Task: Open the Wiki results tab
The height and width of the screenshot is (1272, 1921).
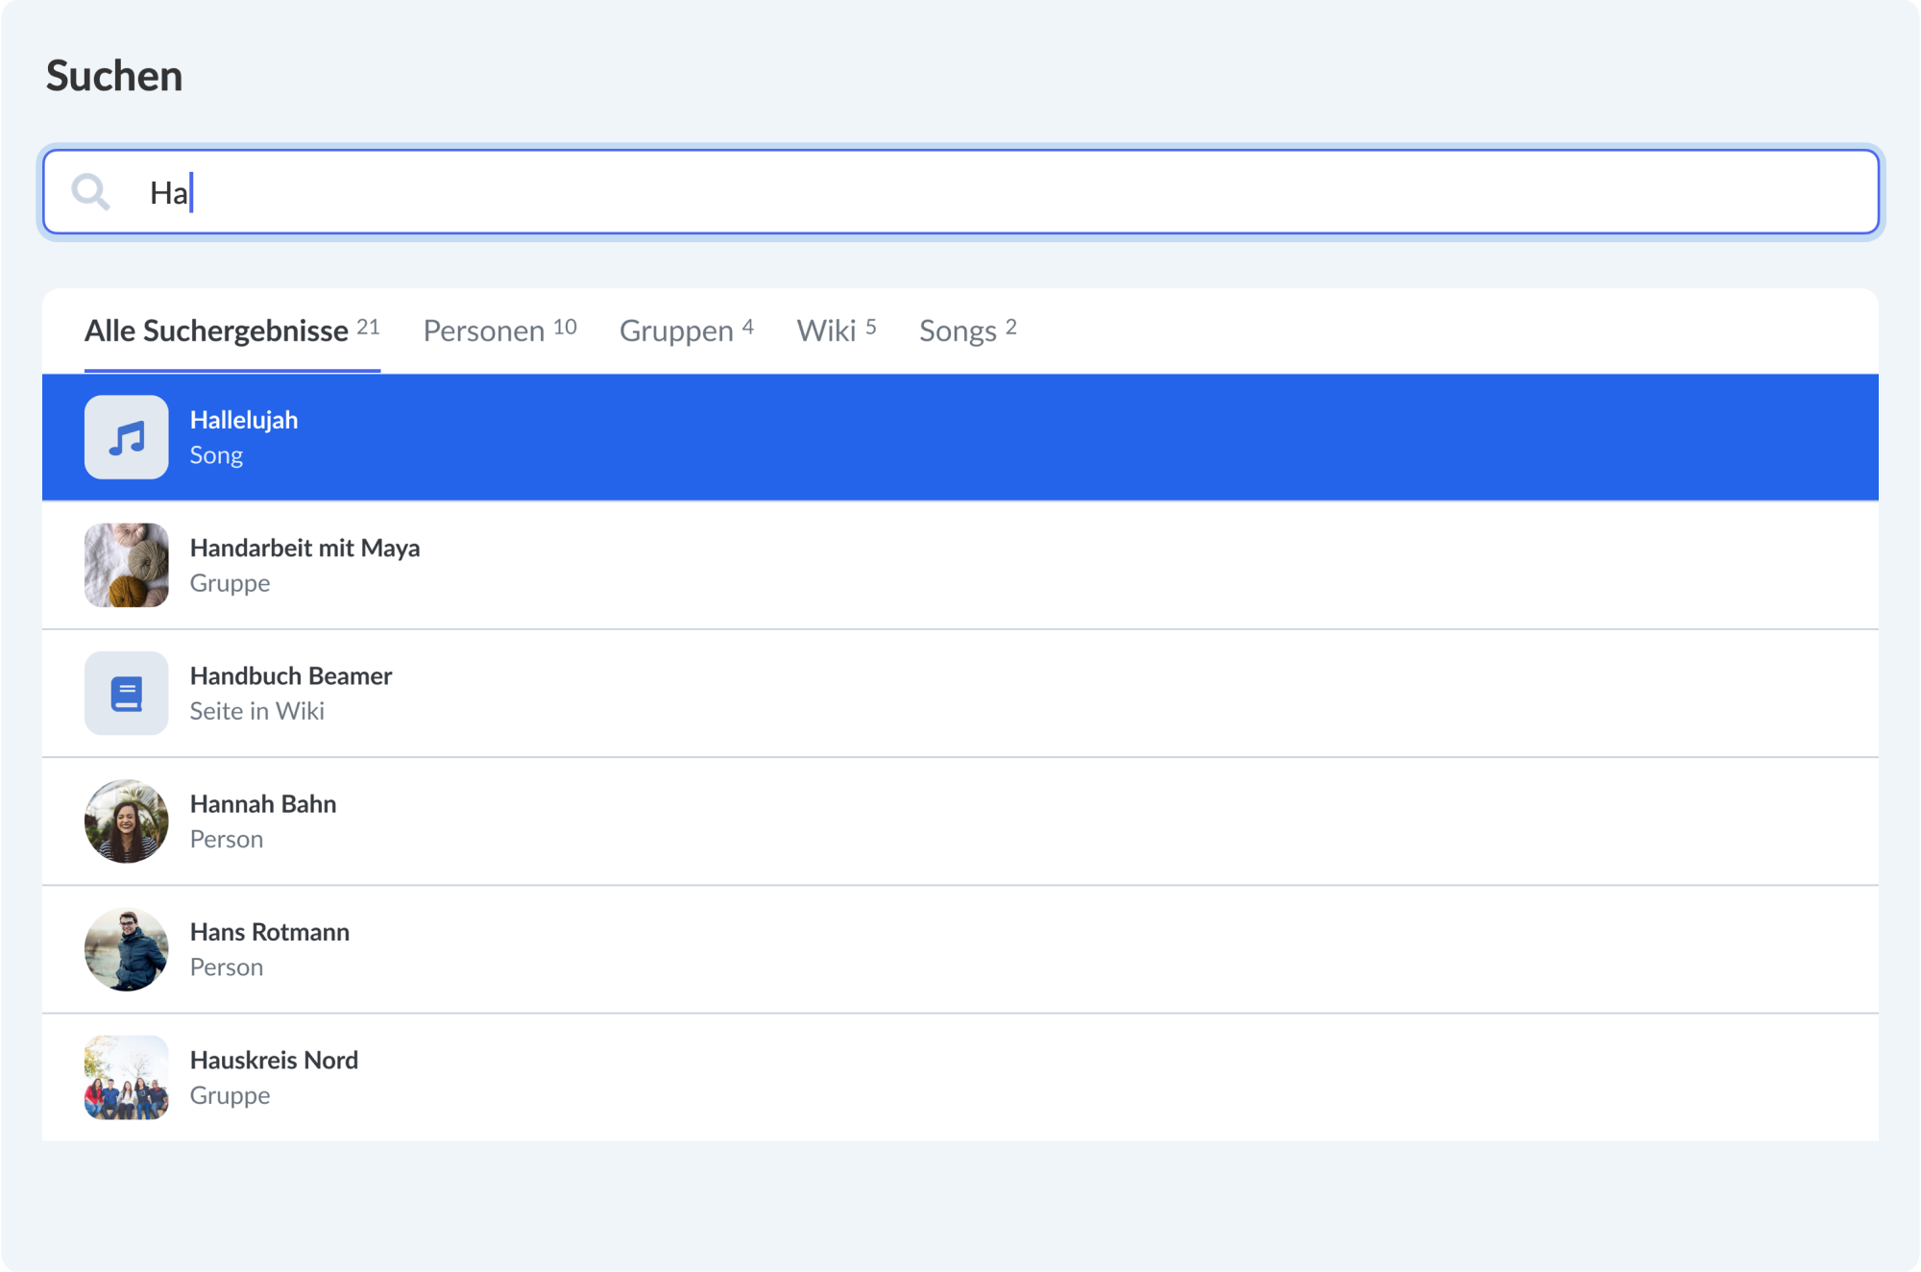Action: click(836, 330)
